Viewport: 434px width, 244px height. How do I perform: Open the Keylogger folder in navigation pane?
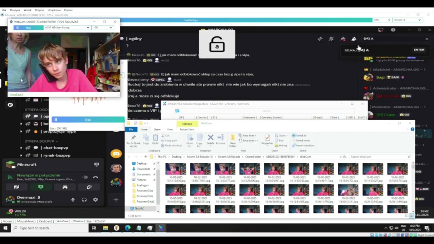142,185
